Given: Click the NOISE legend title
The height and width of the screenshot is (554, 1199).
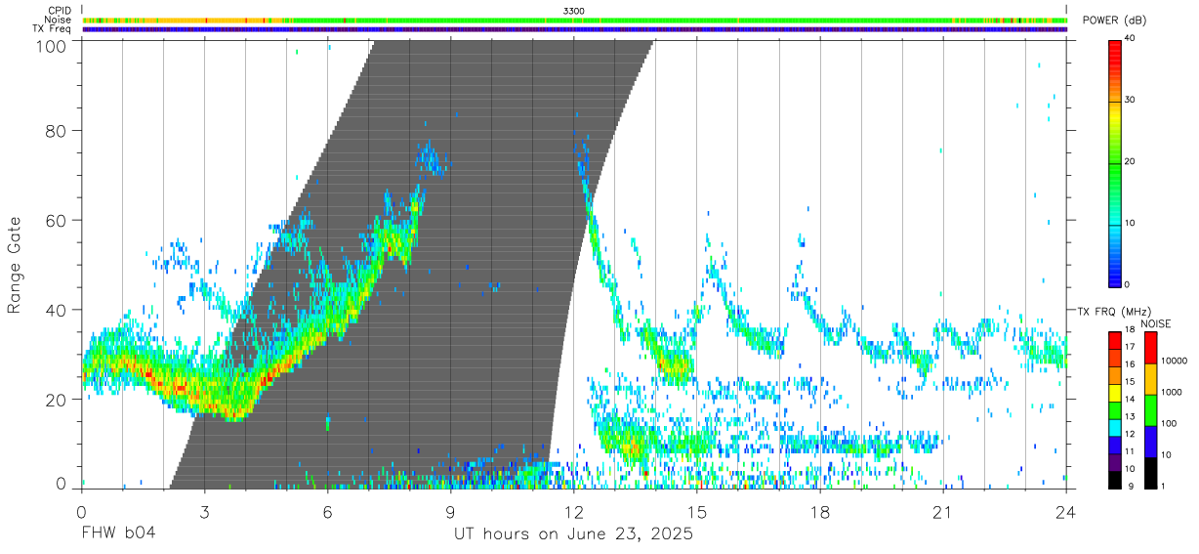Looking at the screenshot, I should click(x=1155, y=323).
